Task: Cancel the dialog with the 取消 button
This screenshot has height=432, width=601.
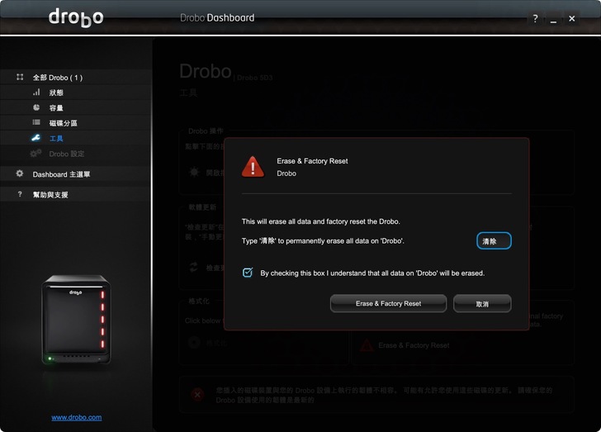Action: (482, 303)
